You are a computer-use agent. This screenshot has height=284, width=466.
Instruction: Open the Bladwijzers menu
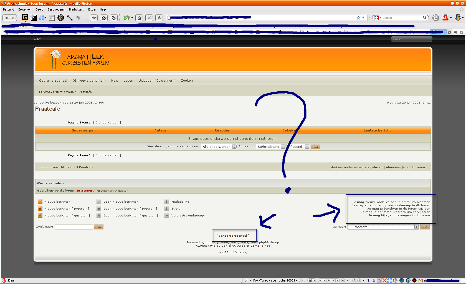[76, 9]
